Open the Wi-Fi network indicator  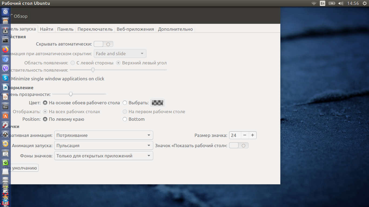tap(314, 4)
